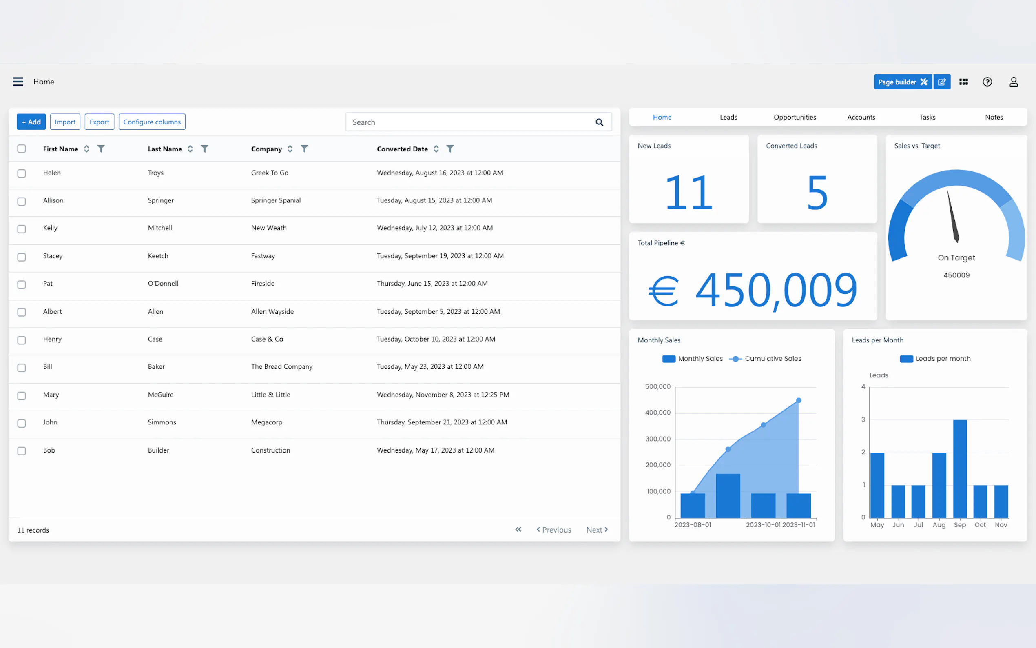This screenshot has height=648, width=1036.
Task: Open the help question mark icon
Action: pyautogui.click(x=987, y=82)
